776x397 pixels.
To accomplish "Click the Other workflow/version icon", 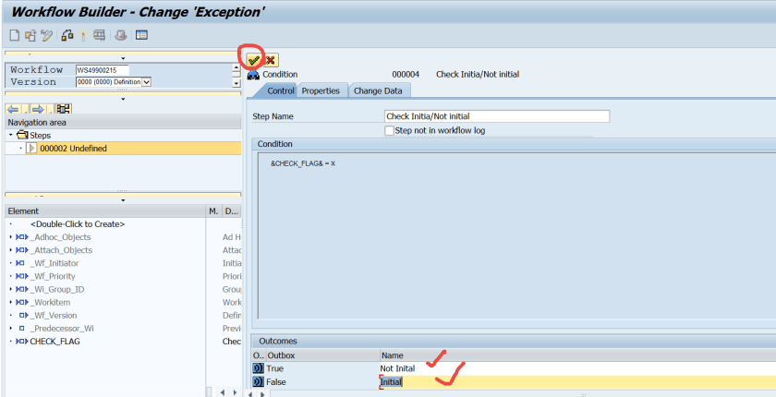I will 30,35.
